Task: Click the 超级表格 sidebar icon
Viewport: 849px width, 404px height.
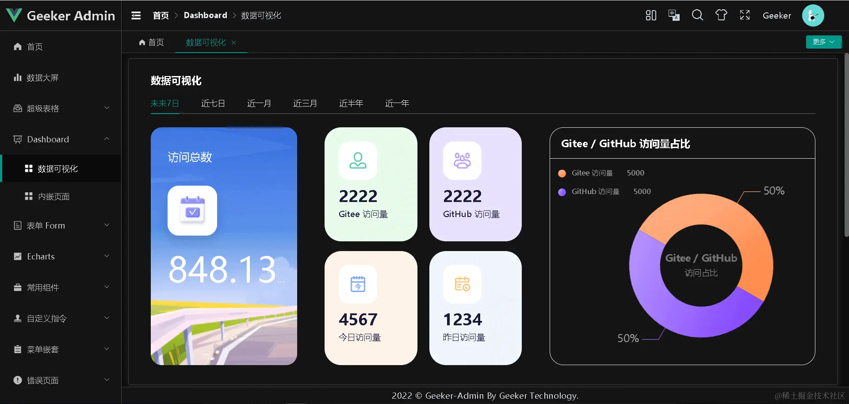Action: click(18, 108)
